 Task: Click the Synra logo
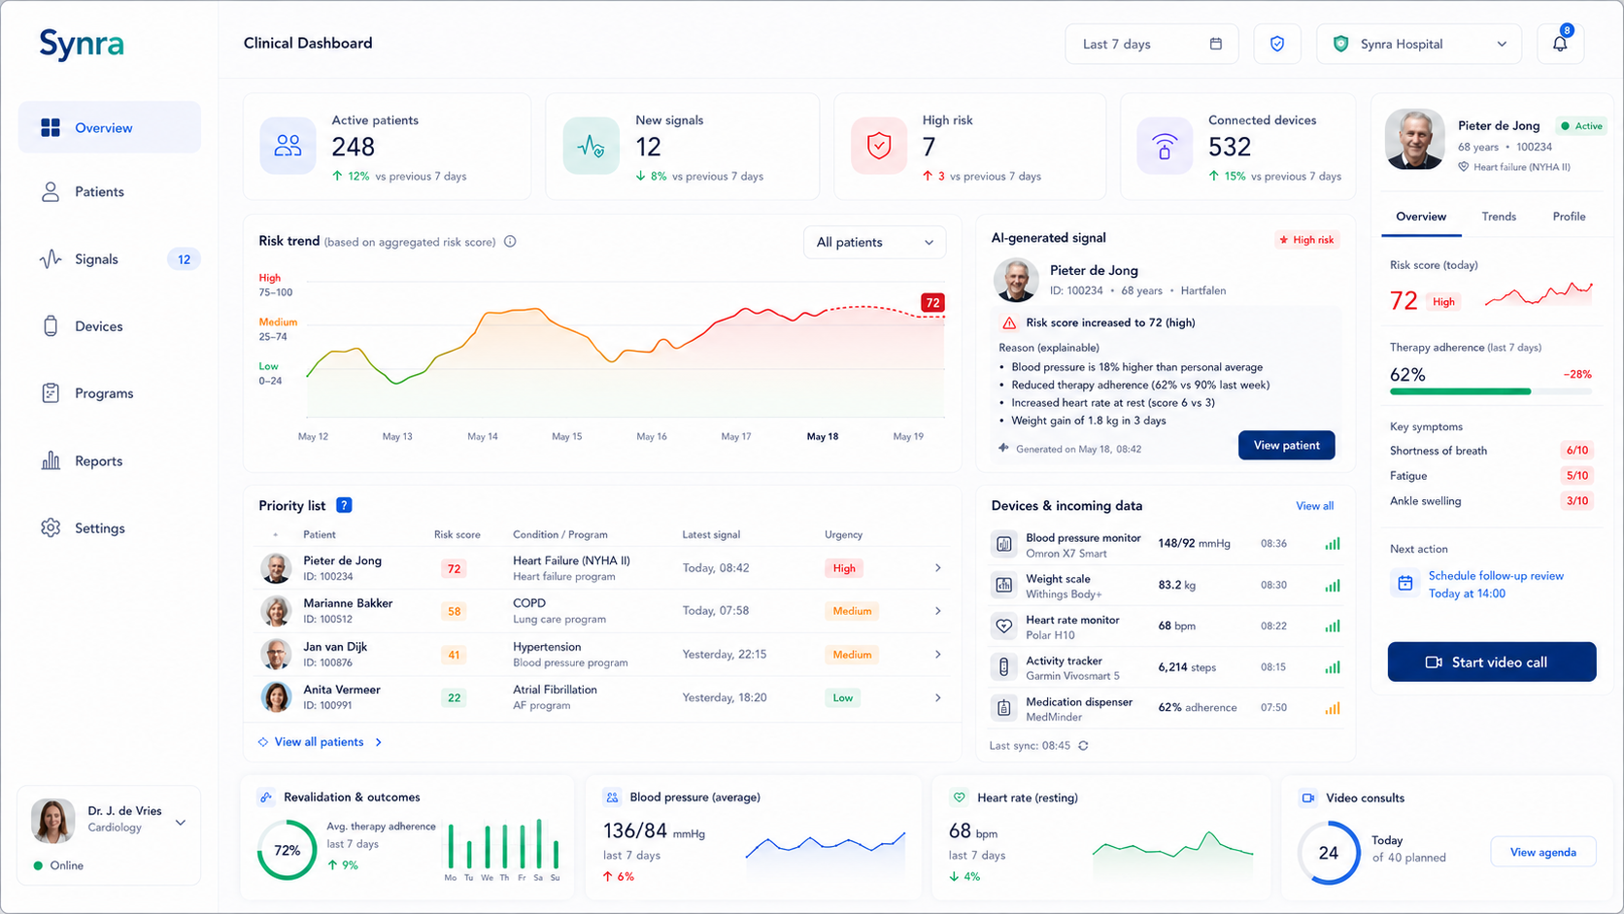(82, 45)
